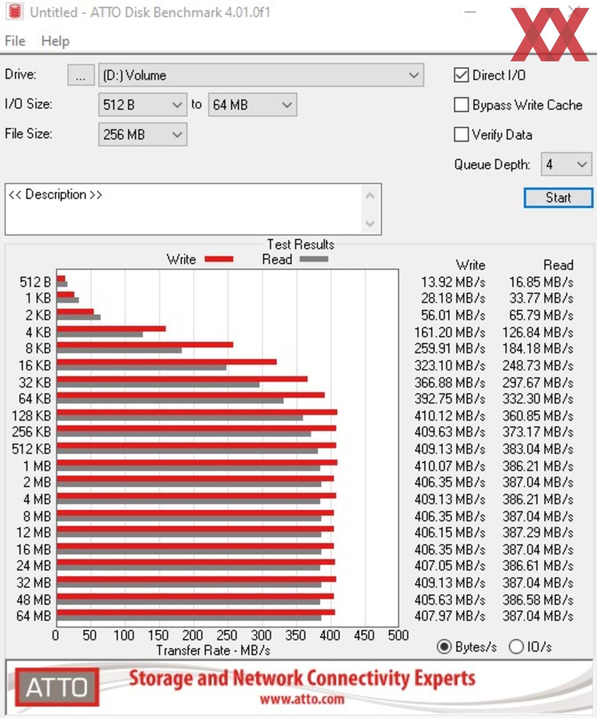The image size is (597, 718).
Task: Click the 16 KB gray read bar
Action: pos(142,367)
